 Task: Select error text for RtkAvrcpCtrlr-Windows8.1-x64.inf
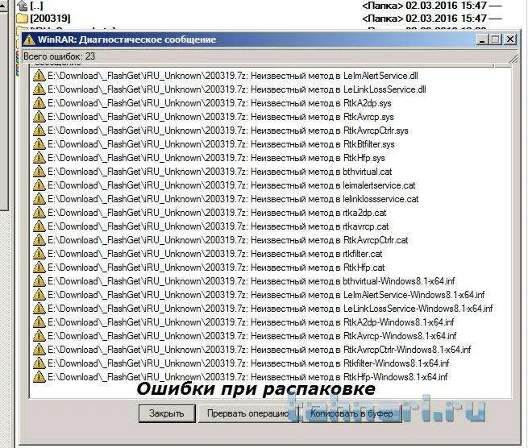tap(260, 350)
